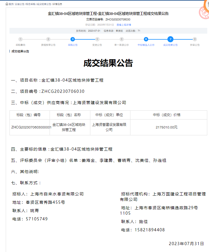The height and width of the screenshot is (252, 209).
Task: Open 成交结果公告 breadcrumb link
Action: [x=44, y=4]
